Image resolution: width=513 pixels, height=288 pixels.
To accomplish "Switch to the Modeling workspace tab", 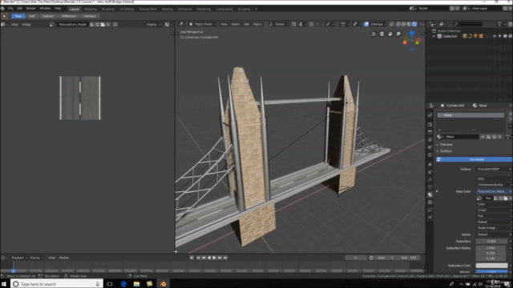I will coord(91,9).
